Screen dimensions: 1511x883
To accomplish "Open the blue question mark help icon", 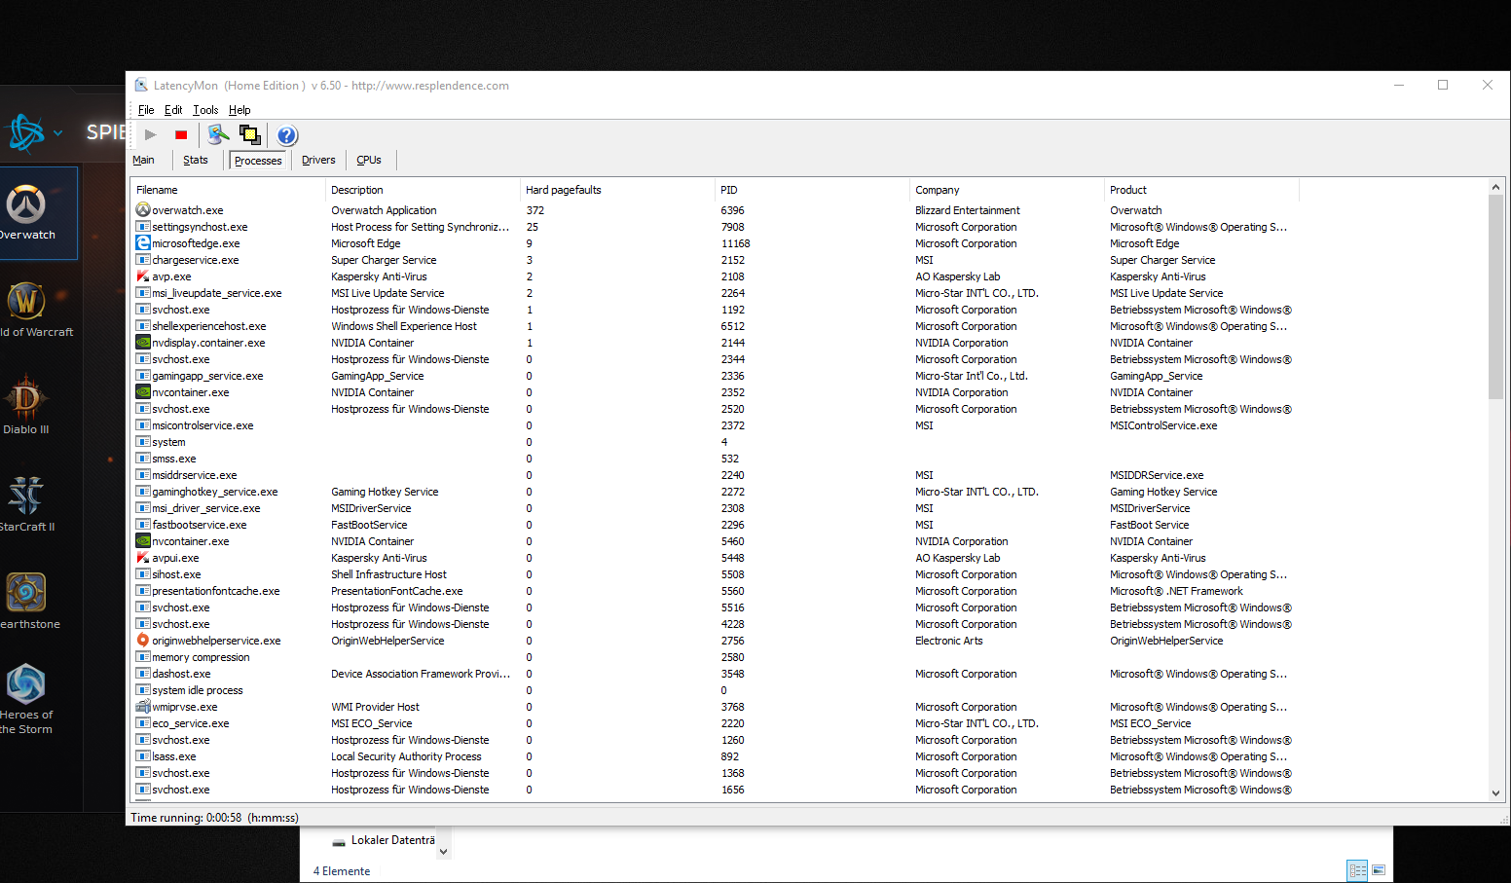I will tap(287, 135).
